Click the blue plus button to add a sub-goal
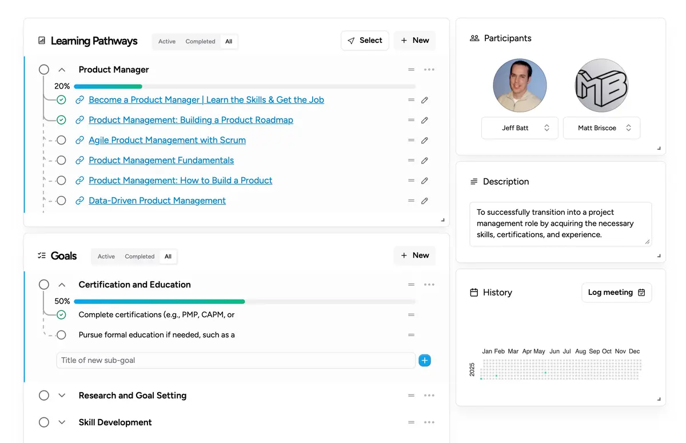 click(x=425, y=360)
